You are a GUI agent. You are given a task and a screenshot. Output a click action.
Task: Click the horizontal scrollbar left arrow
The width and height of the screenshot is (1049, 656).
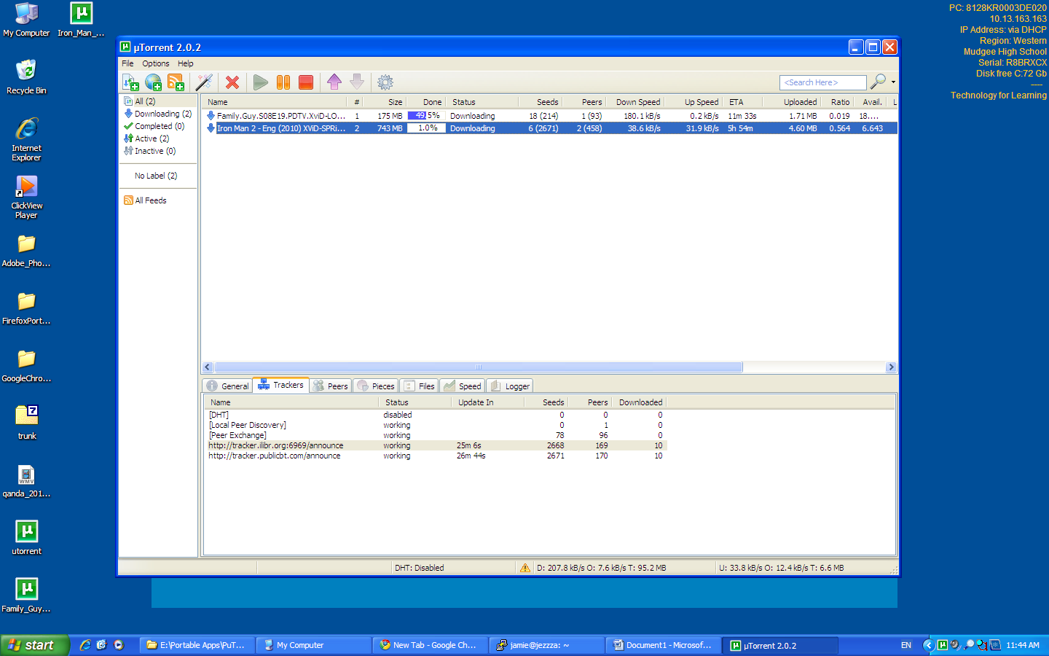(x=208, y=367)
